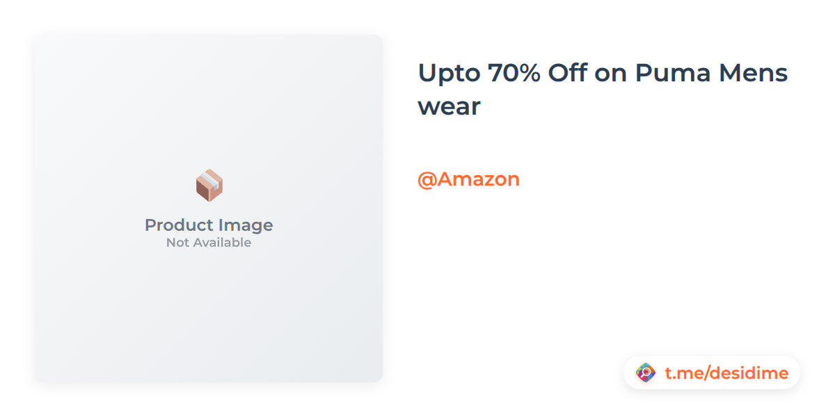Click the word "wear" on second title line
The height and width of the screenshot is (417, 835).
(x=449, y=108)
